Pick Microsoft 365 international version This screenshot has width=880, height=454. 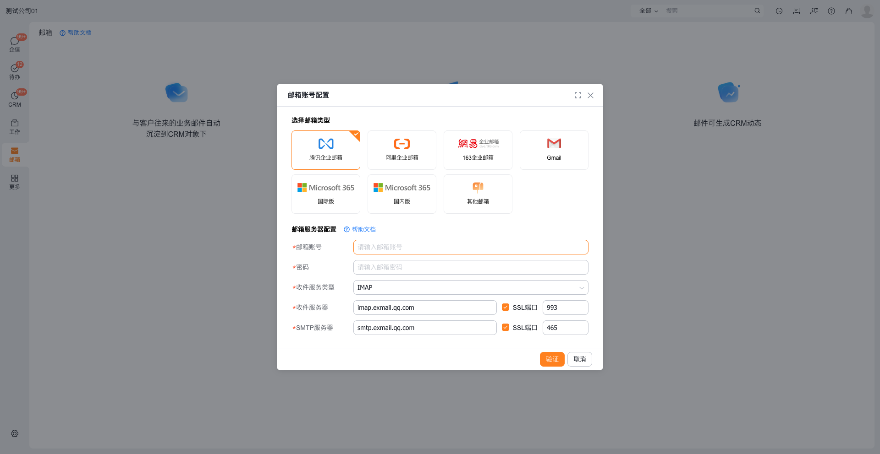click(x=325, y=194)
